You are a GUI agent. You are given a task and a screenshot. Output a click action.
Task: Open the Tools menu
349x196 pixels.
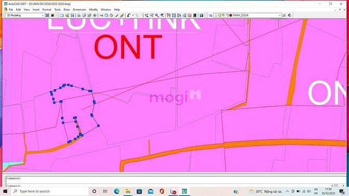pos(58,9)
